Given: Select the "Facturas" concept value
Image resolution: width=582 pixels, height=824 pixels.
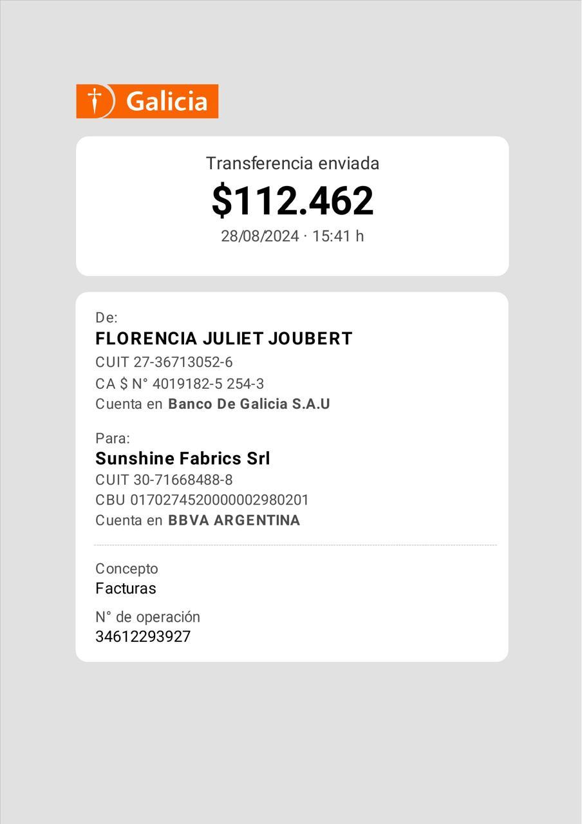Looking at the screenshot, I should click(126, 588).
